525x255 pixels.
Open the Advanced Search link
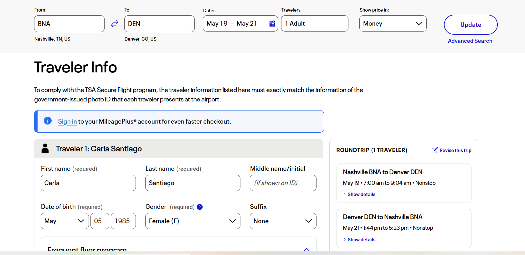470,41
